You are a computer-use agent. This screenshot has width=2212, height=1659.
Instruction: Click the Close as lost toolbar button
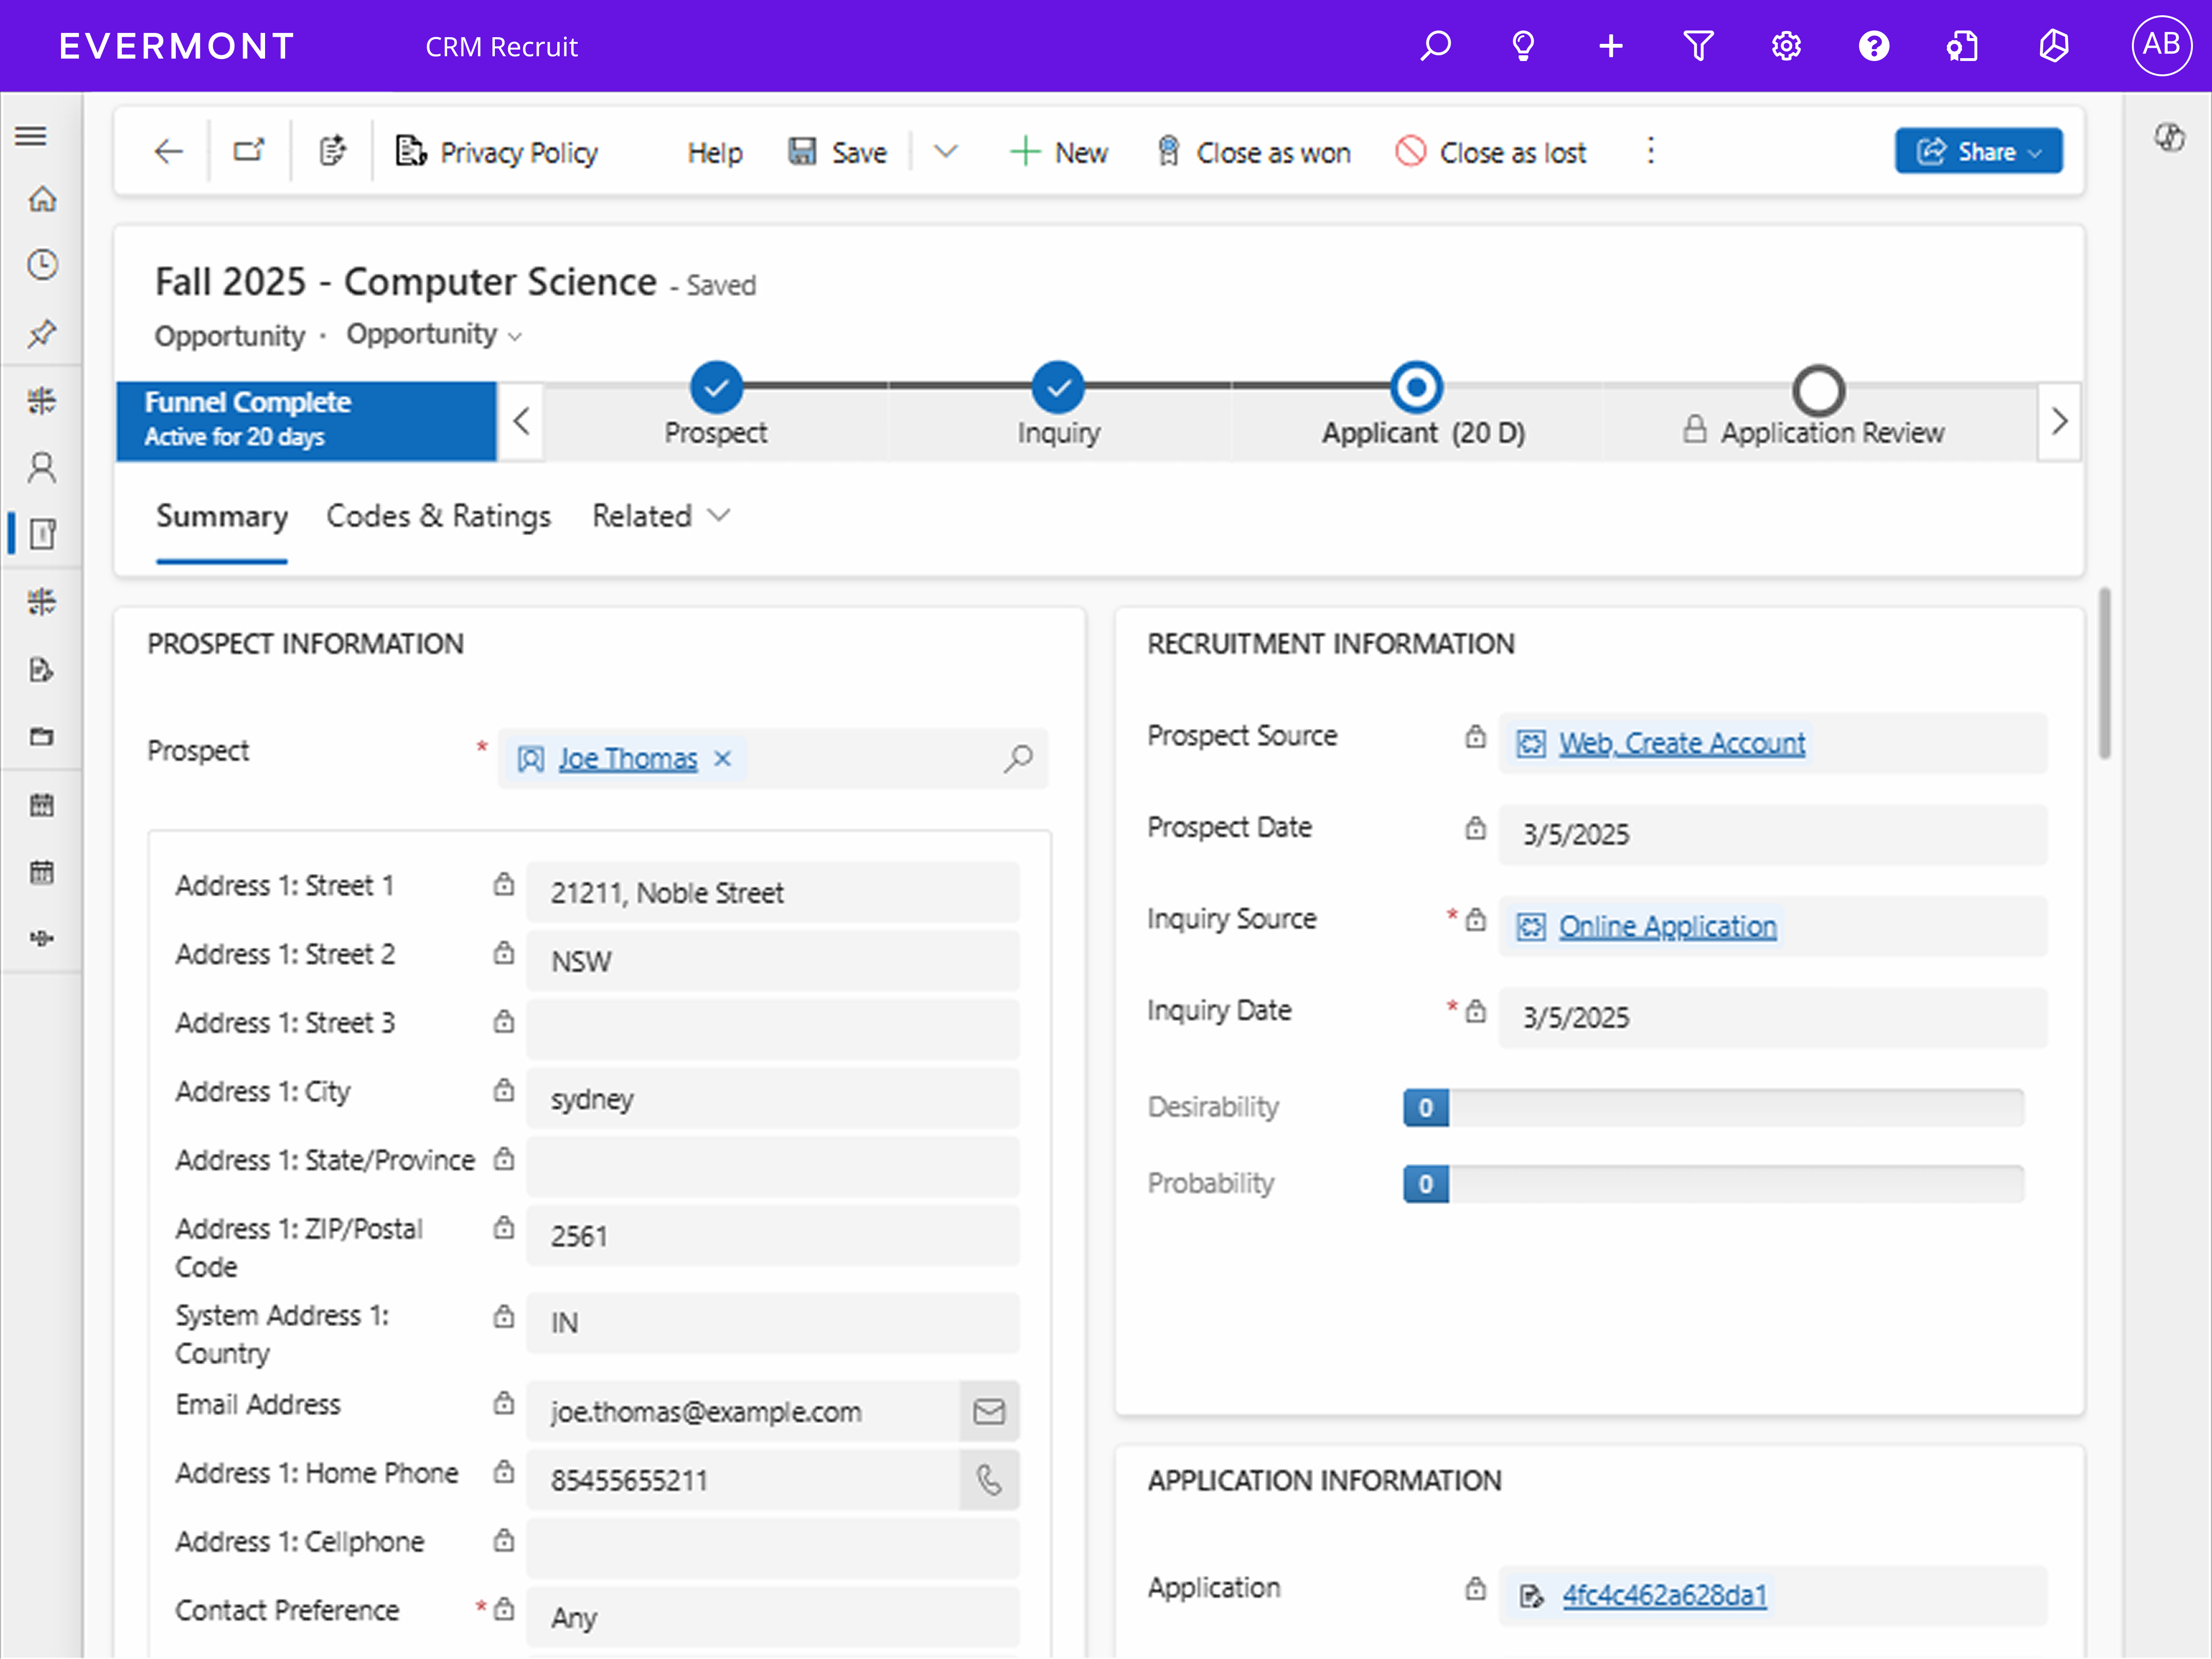[1491, 152]
